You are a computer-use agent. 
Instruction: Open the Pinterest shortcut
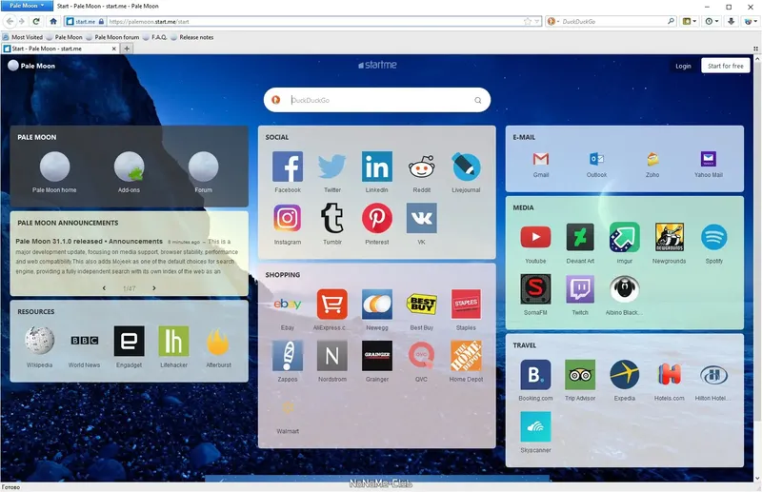[x=376, y=218]
